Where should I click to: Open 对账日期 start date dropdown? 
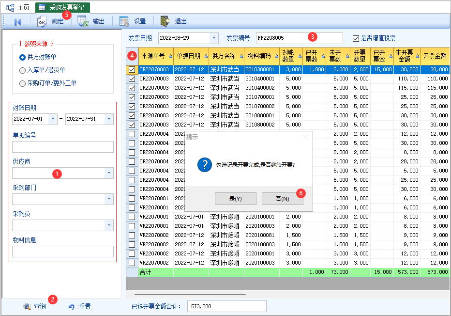53,119
